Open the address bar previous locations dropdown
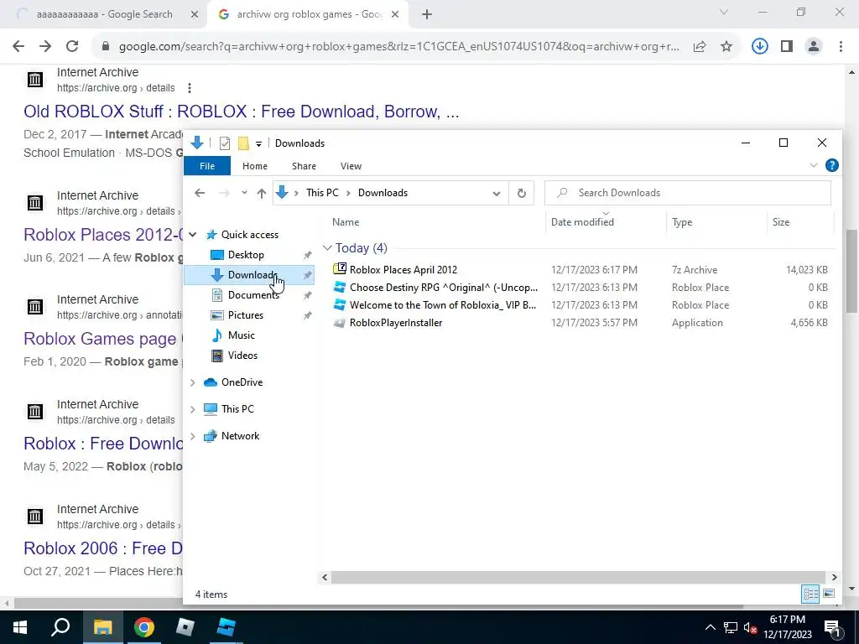859x644 pixels. tap(497, 194)
